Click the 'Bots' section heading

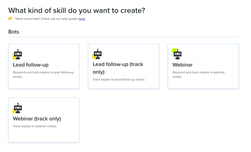click(13, 32)
